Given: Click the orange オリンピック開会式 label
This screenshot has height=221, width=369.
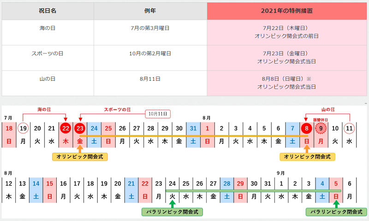Looking at the screenshot, I should [80, 157].
